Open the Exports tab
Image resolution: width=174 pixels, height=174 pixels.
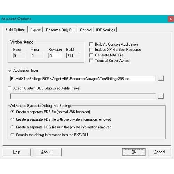tap(36, 30)
